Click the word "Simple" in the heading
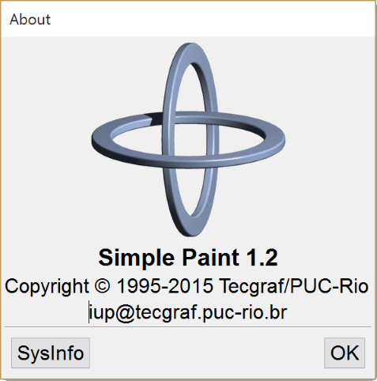Screen dimensions: 377x381 click(137, 259)
